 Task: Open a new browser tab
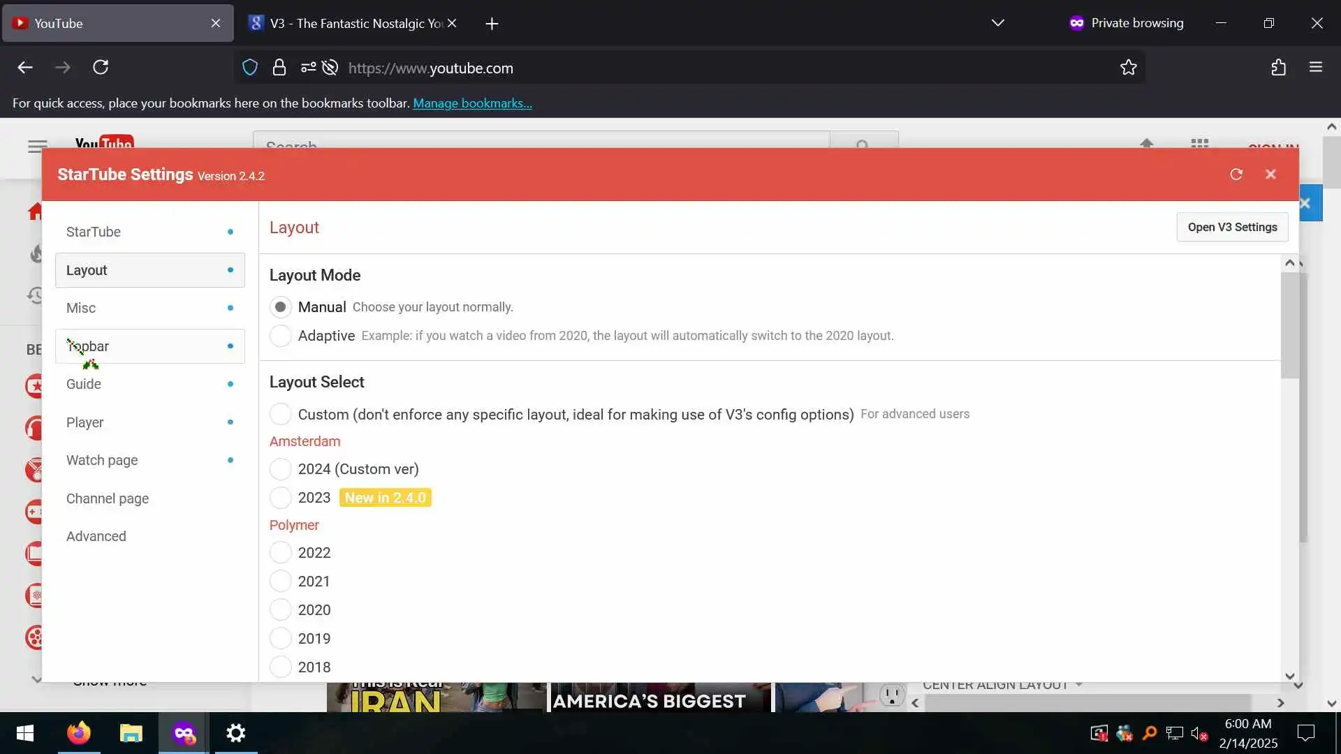coord(492,24)
